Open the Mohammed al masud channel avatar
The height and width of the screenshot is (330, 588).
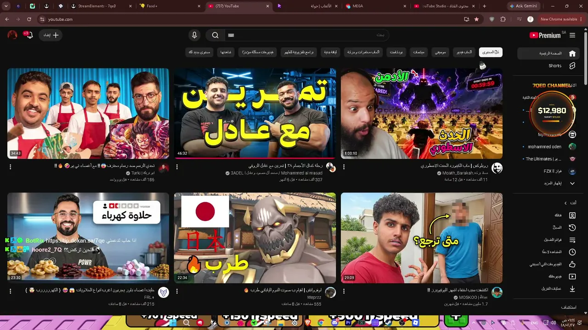click(330, 168)
